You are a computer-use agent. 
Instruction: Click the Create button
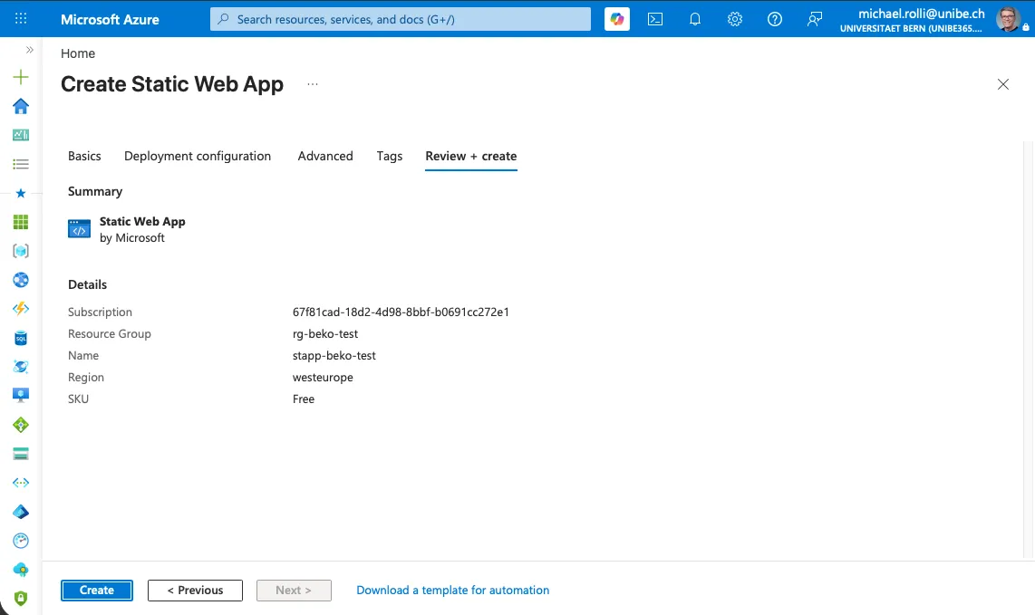(x=97, y=591)
